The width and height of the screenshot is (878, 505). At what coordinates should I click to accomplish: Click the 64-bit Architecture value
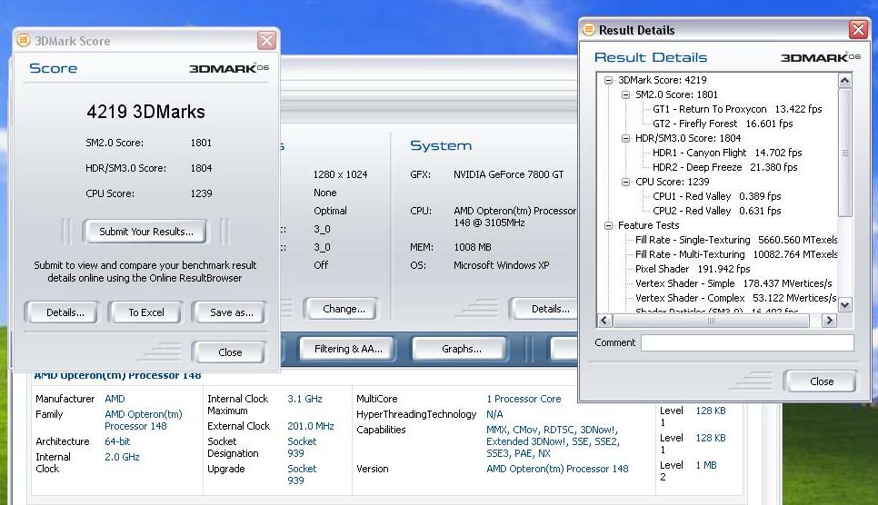(x=117, y=441)
